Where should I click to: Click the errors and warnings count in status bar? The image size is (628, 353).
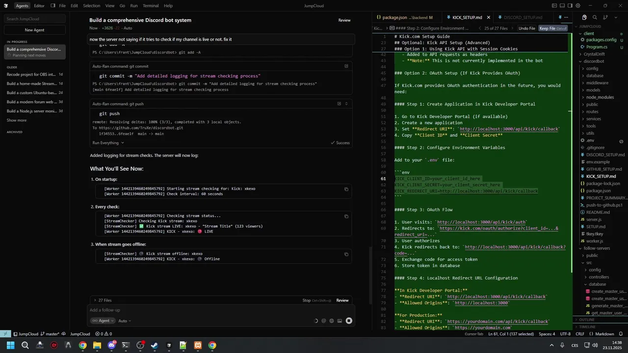pyautogui.click(x=104, y=334)
